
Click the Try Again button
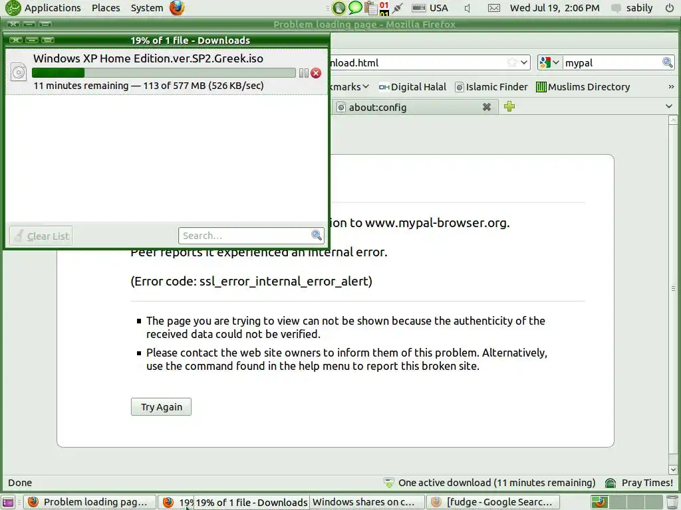pos(161,407)
